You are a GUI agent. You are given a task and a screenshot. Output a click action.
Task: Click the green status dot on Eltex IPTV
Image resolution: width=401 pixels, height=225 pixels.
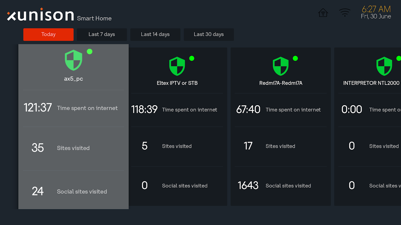tap(192, 58)
